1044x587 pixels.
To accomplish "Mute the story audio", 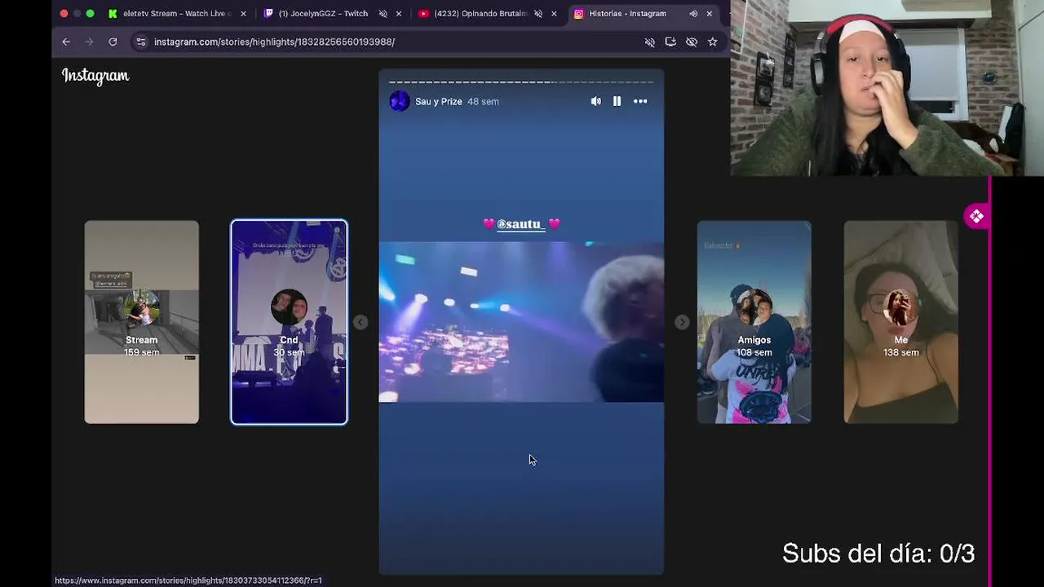I will tap(596, 101).
